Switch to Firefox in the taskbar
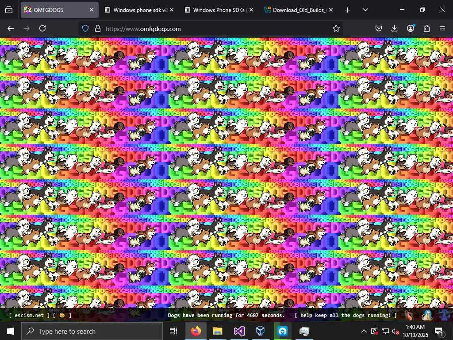The image size is (453, 340). pyautogui.click(x=196, y=331)
